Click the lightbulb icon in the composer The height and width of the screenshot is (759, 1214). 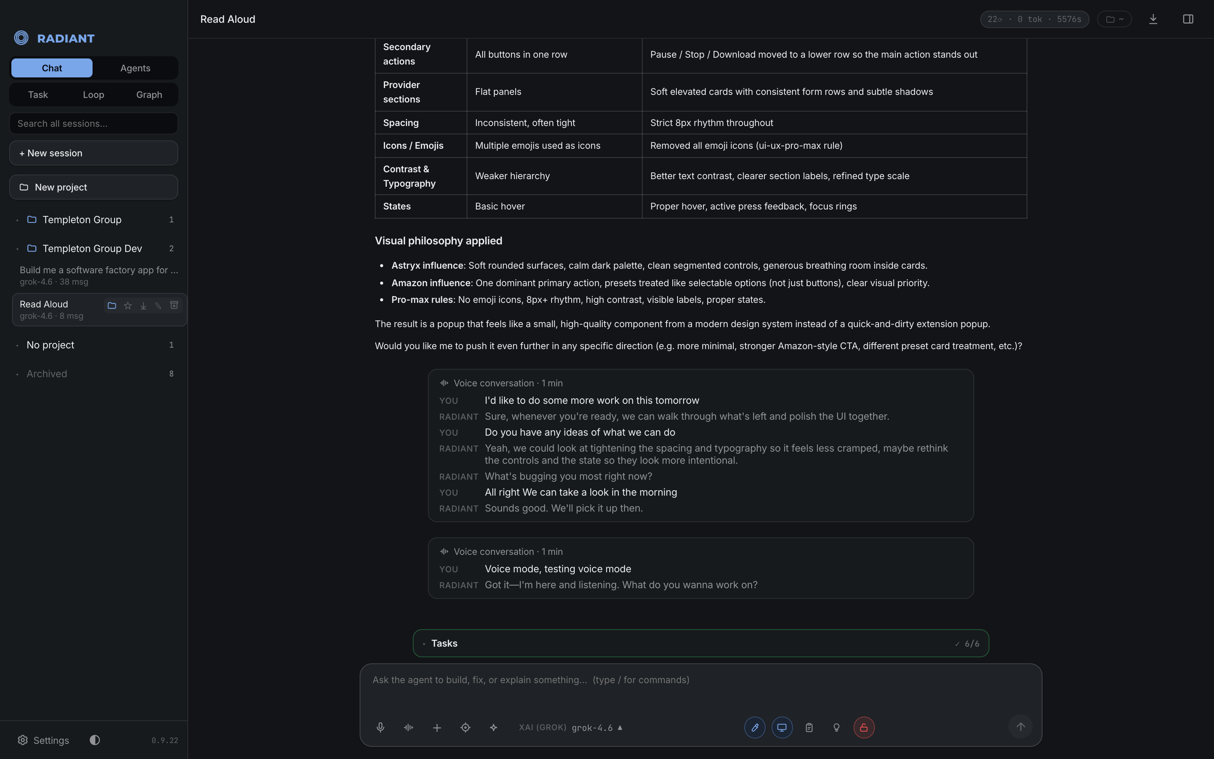point(836,728)
